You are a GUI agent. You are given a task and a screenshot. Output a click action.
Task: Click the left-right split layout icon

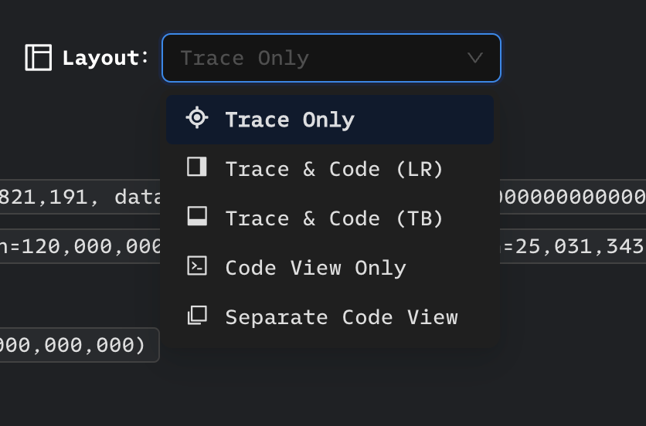197,167
